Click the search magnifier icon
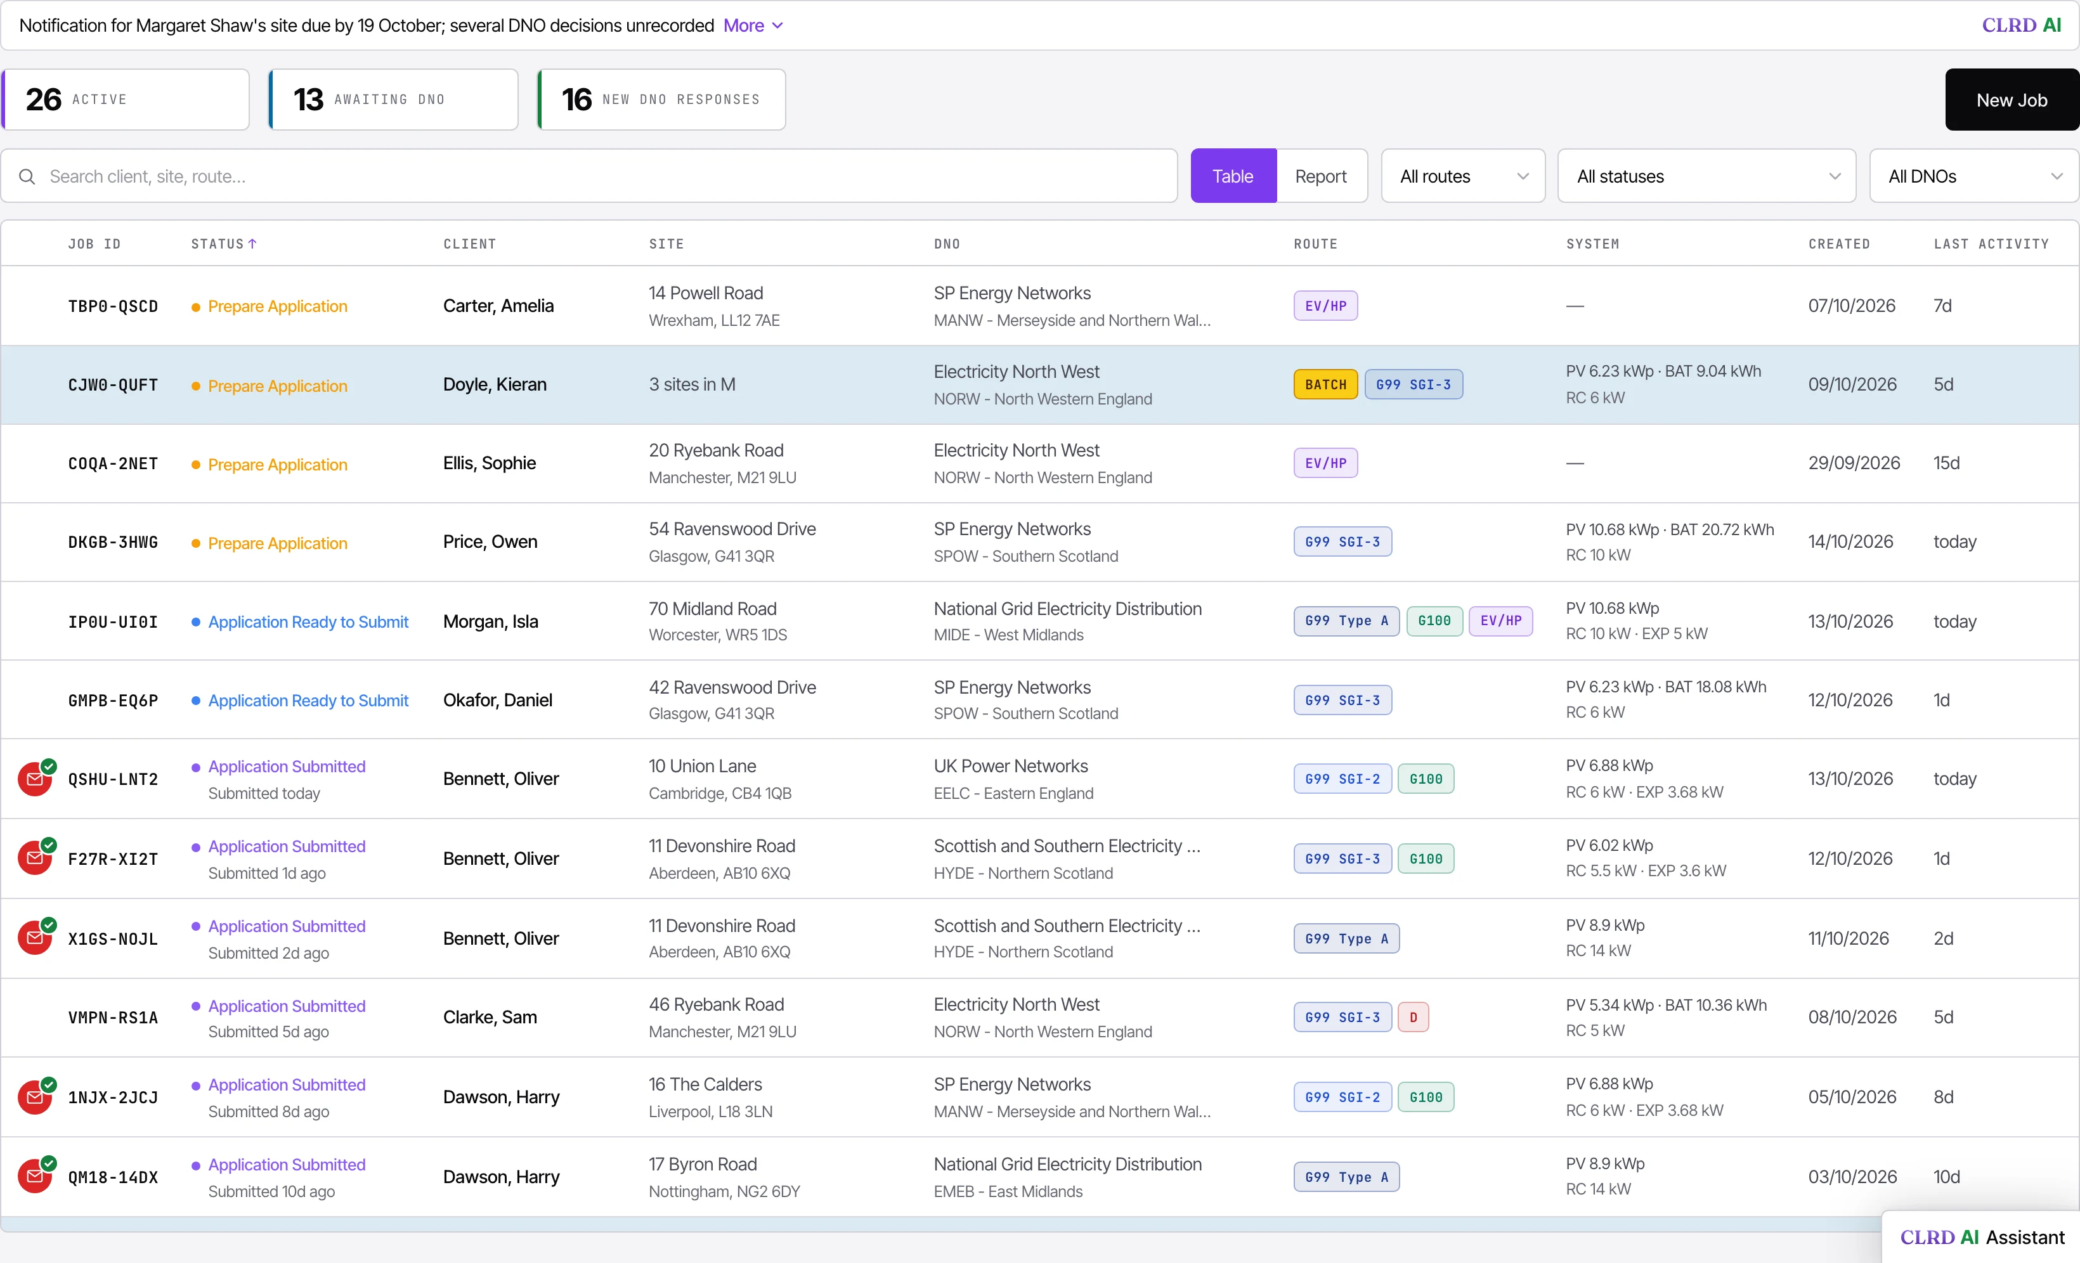Viewport: 2080px width, 1263px height. point(27,176)
